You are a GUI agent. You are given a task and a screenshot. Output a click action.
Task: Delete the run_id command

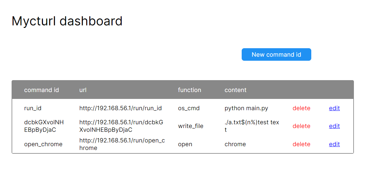click(301, 108)
